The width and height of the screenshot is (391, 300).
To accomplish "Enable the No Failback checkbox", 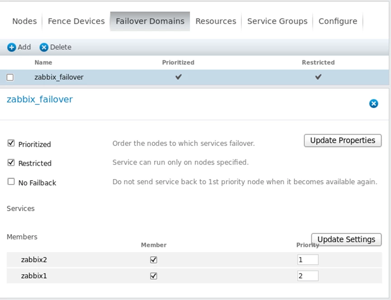I will click(x=11, y=181).
